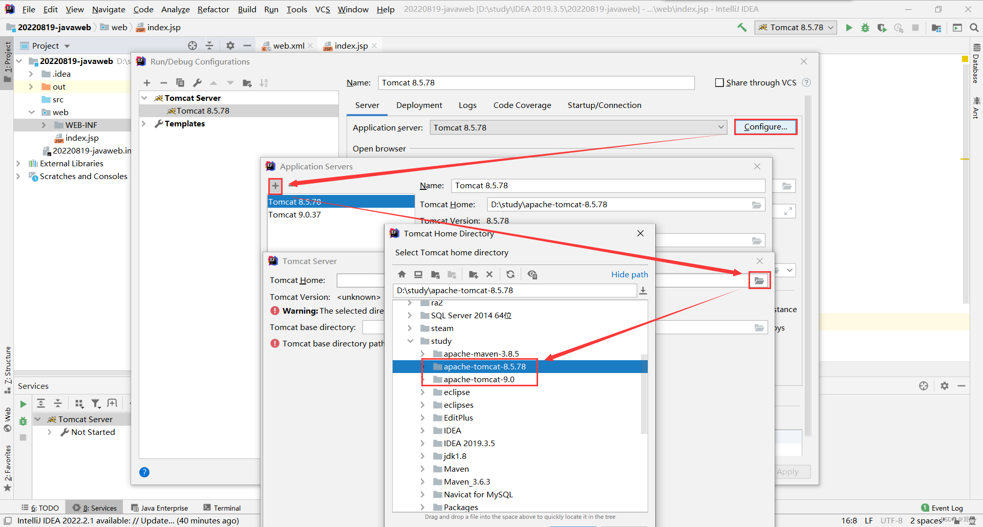Click the Build project hammer icon
Image resolution: width=983 pixels, height=527 pixels.
(x=742, y=28)
